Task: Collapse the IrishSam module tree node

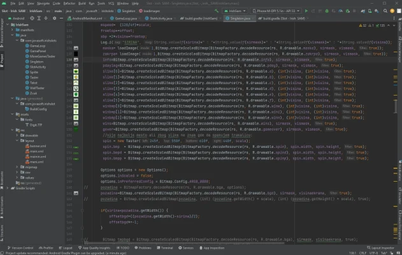Action: pyautogui.click(x=8, y=25)
